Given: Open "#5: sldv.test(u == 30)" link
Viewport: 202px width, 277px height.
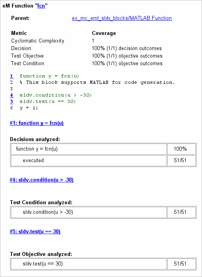Looking at the screenshot, I should 35,231.
